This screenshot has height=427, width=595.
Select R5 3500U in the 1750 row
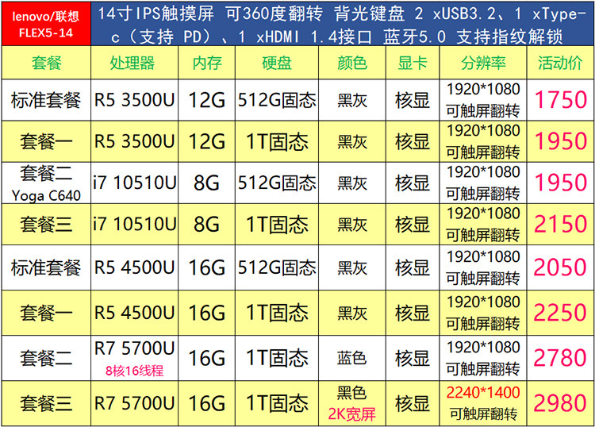(134, 100)
